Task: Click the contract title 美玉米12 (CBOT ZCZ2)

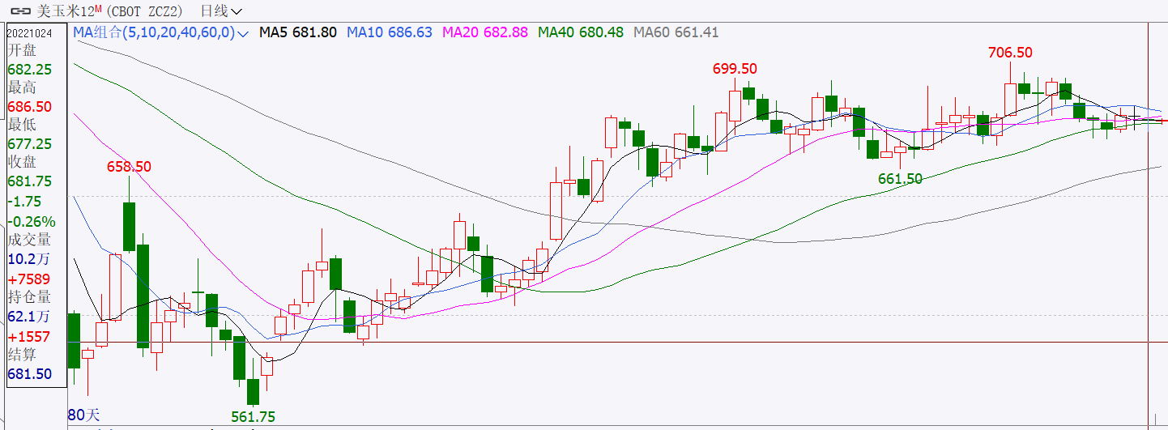Action: 110,11
